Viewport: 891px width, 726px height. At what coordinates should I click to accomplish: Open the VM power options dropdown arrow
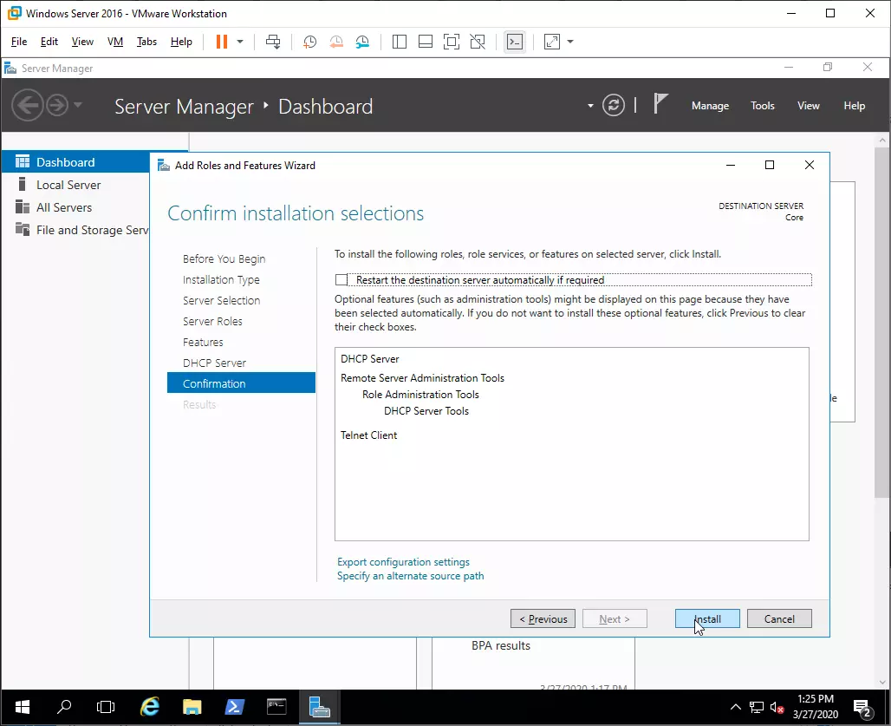240,42
